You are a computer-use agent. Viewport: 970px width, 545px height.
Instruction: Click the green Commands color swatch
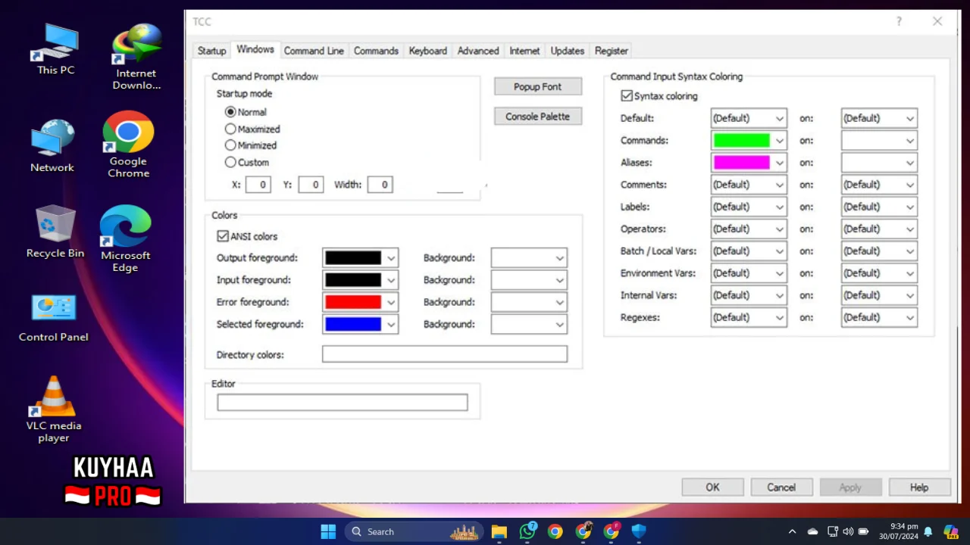pos(741,141)
